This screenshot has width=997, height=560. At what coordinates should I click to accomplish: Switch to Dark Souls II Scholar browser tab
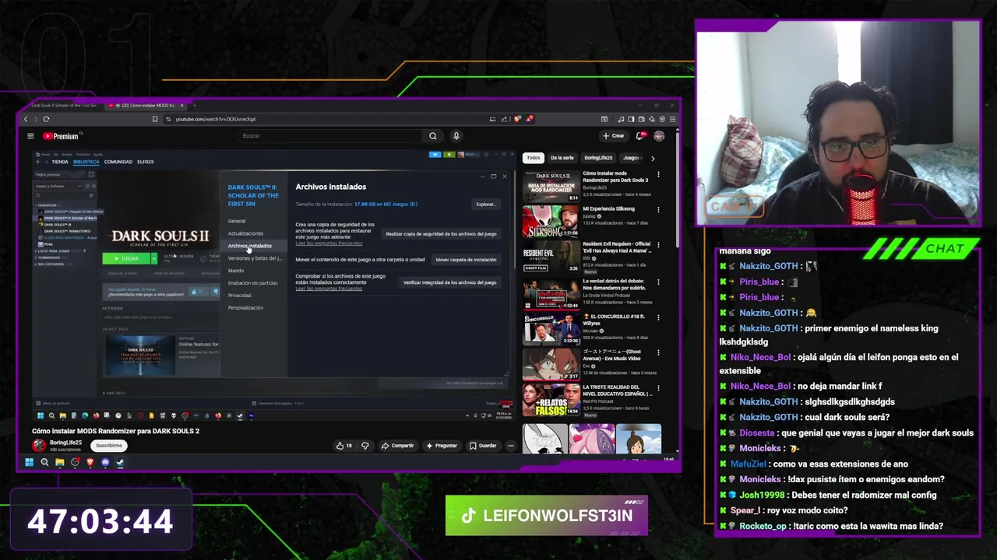coord(64,105)
